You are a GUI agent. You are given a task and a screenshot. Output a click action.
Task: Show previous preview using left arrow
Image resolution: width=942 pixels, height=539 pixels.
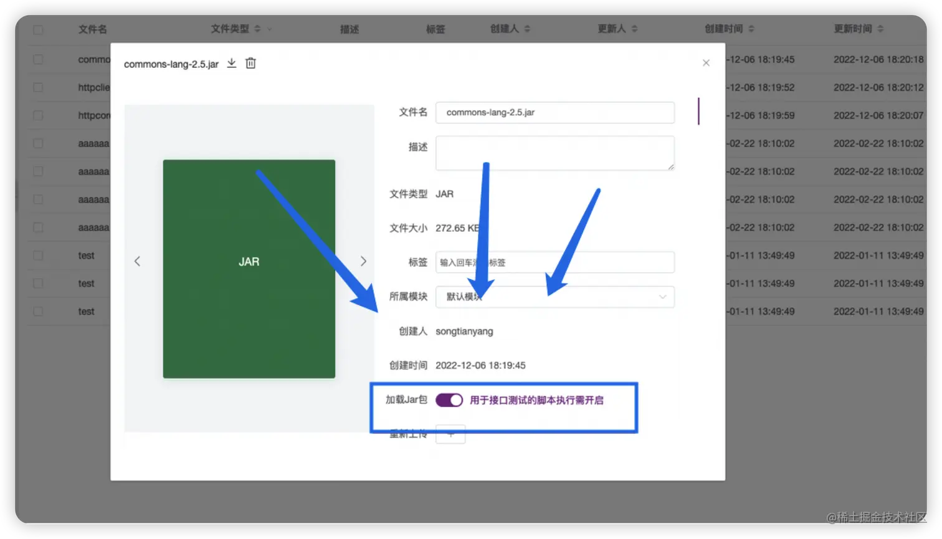point(137,261)
